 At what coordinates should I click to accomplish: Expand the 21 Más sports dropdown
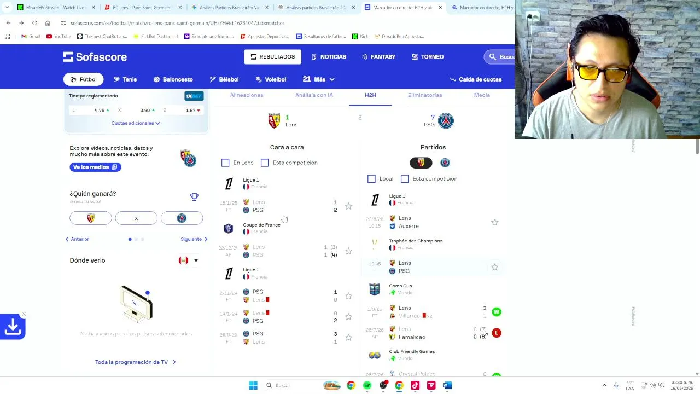tap(318, 79)
